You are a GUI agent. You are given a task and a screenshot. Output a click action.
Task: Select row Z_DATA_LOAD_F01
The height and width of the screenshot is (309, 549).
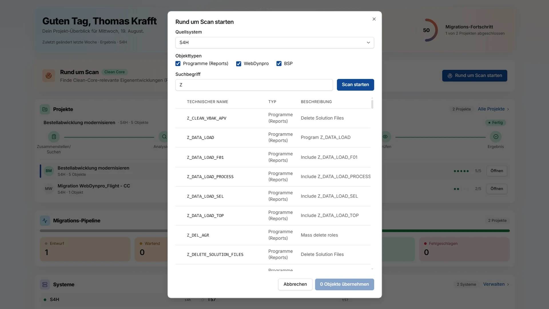coord(273,157)
